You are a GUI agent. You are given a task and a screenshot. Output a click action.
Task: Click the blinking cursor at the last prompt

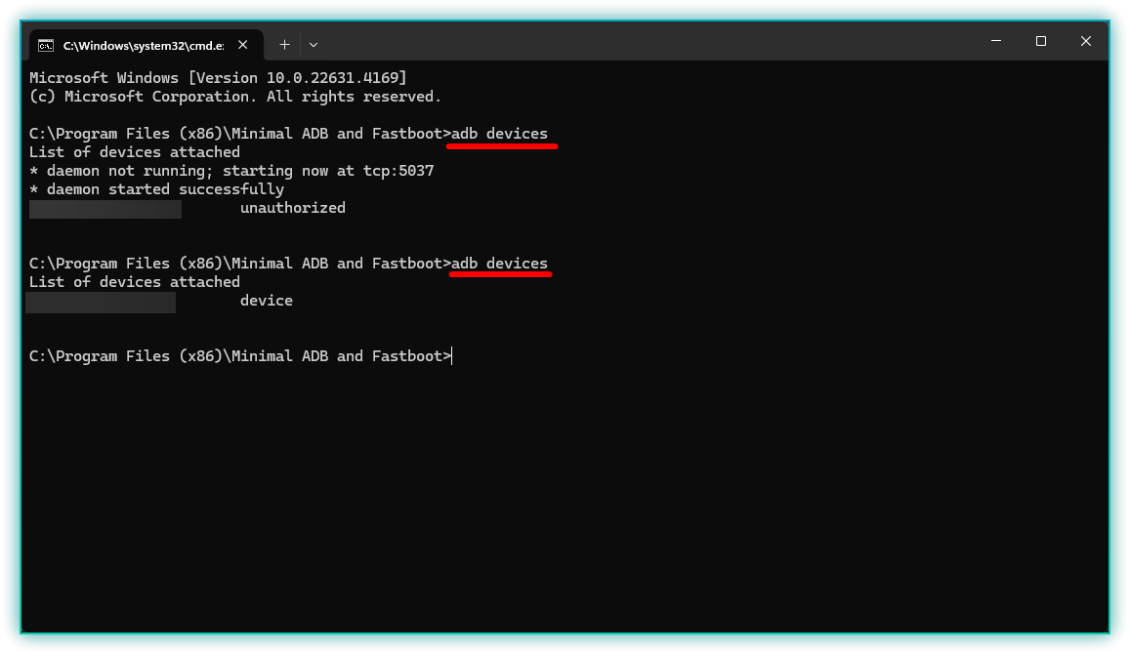[x=452, y=356]
